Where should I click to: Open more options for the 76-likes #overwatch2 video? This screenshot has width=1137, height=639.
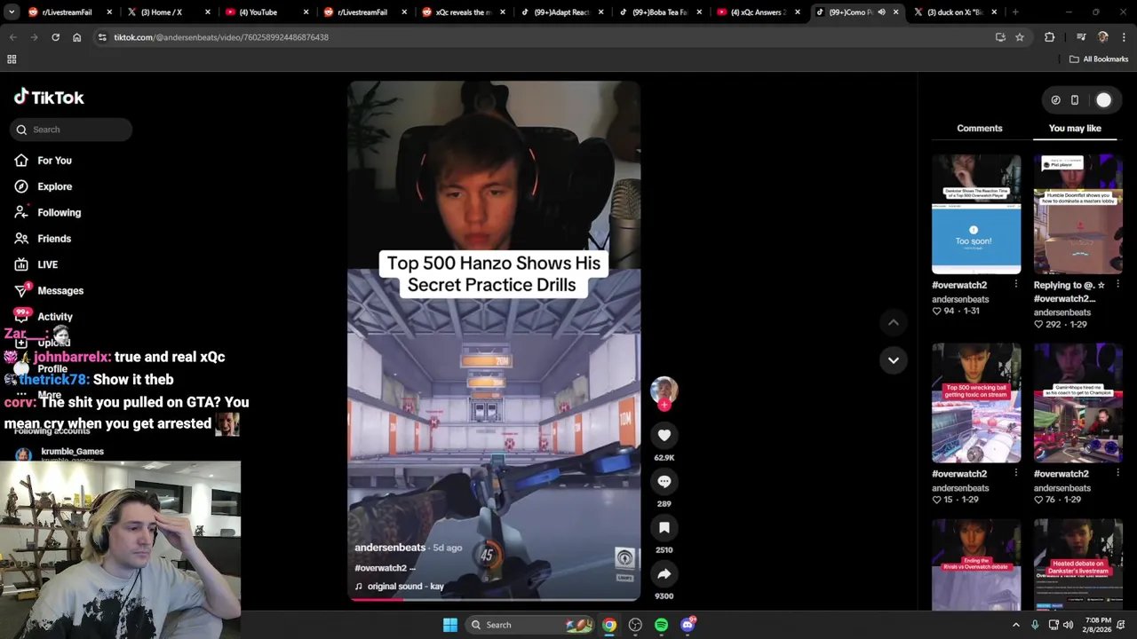pos(1117,474)
